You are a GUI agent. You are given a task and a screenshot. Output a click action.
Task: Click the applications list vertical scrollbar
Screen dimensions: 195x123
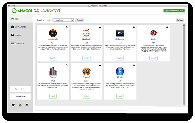click(x=184, y=65)
